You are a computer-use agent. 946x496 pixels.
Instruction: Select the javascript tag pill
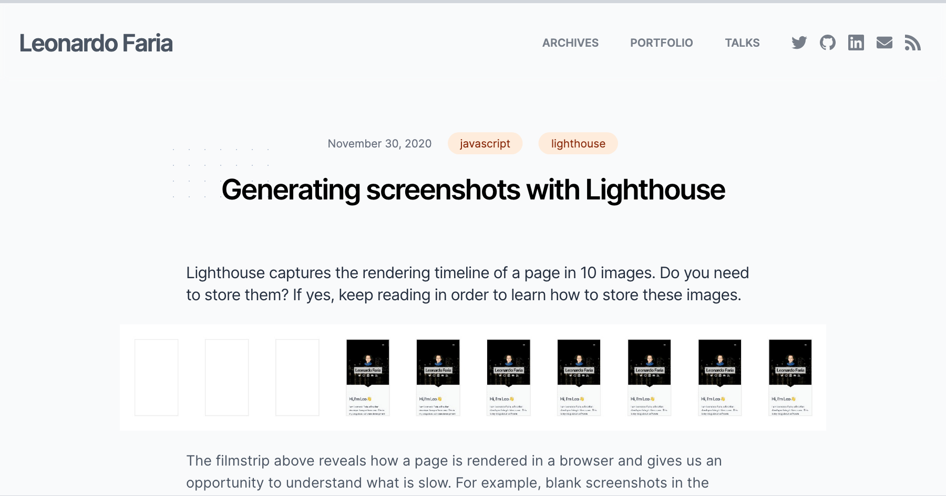coord(485,143)
